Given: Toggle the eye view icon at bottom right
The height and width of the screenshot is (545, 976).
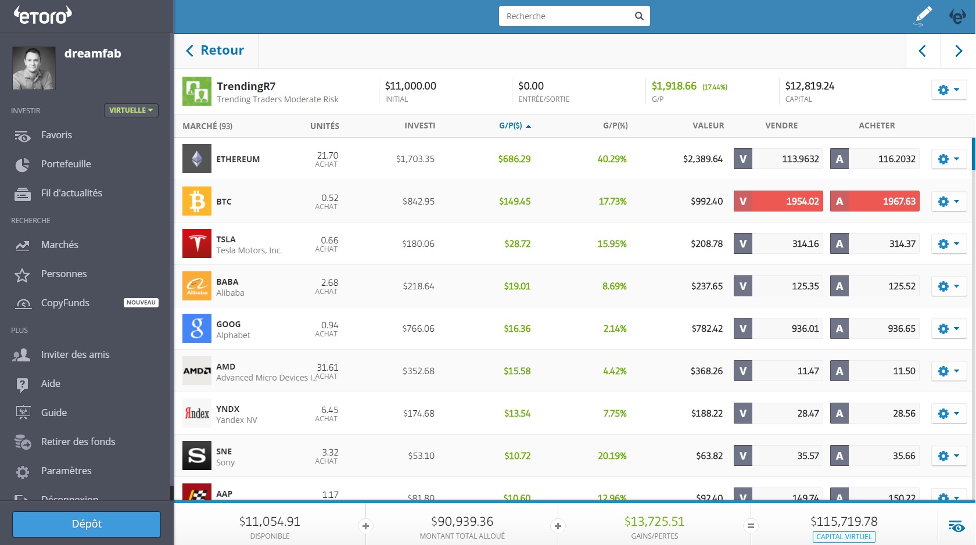Looking at the screenshot, I should (x=956, y=526).
